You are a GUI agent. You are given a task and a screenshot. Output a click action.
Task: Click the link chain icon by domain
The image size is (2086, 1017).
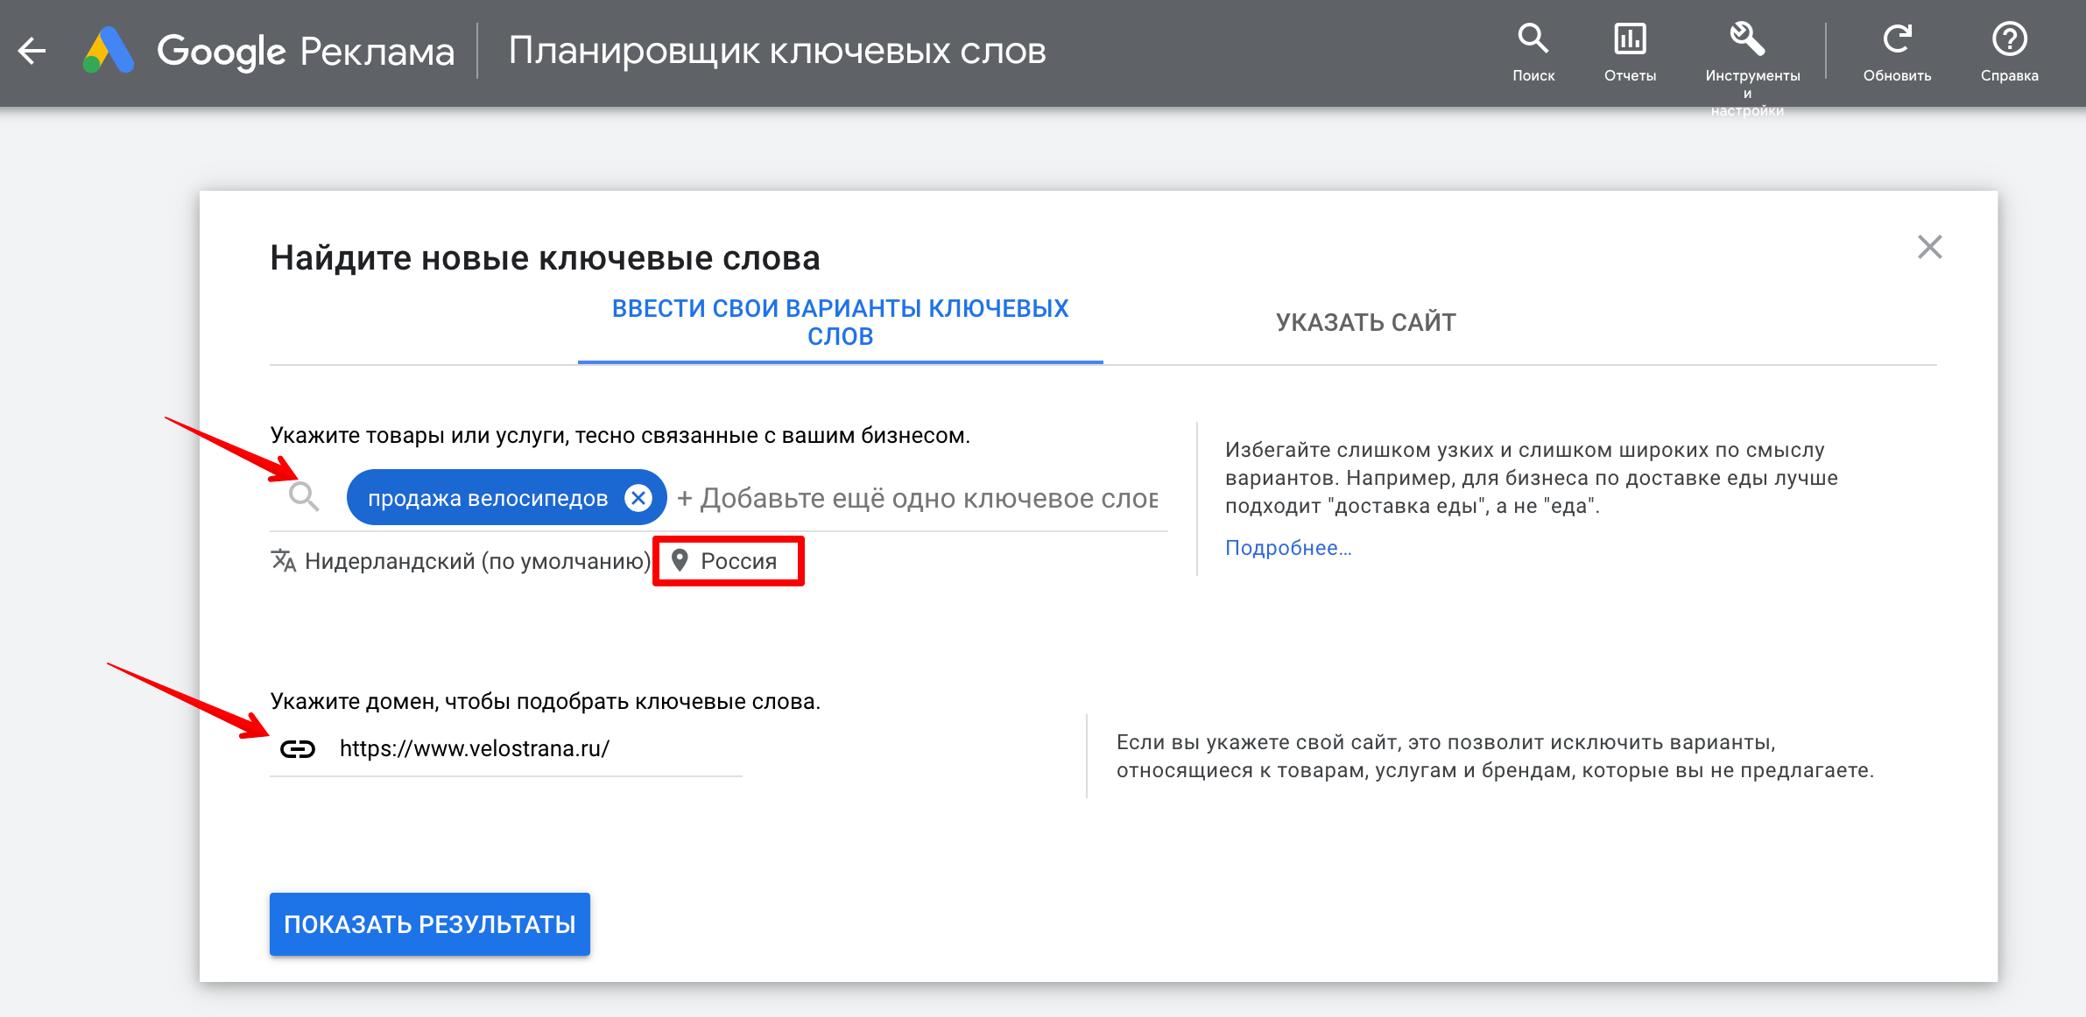point(298,749)
